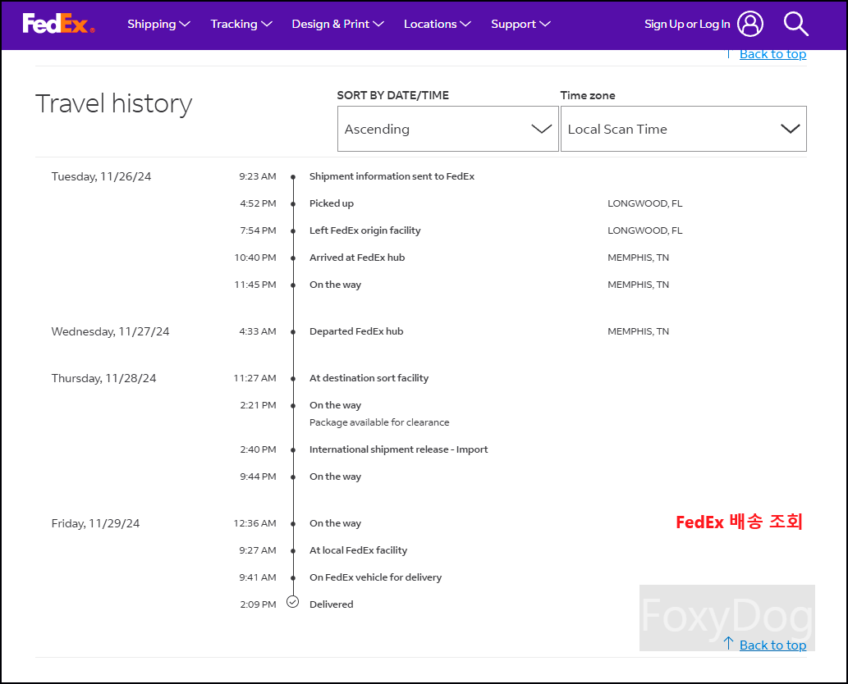Click LONGWOOD, FL beside Picked up

tap(644, 203)
